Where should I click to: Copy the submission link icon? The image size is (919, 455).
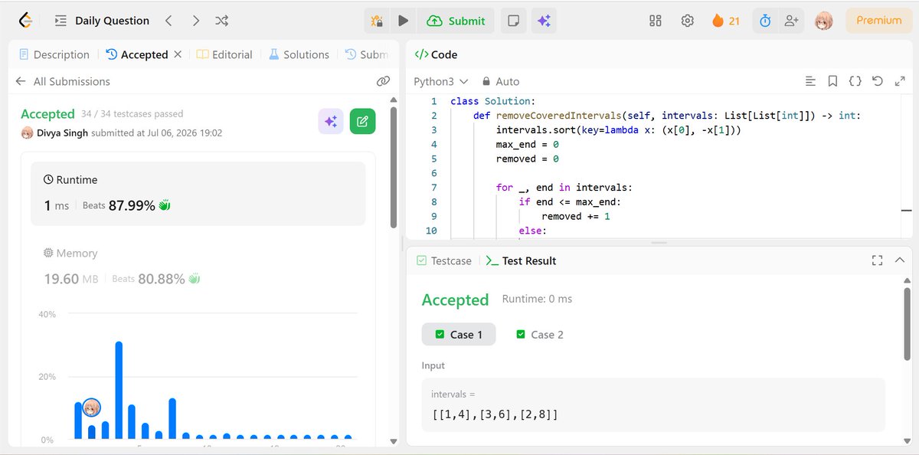click(383, 81)
